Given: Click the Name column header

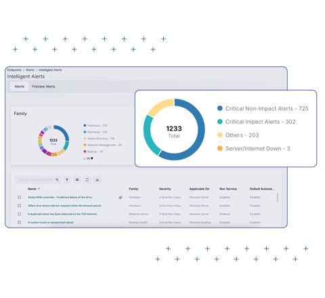Looking at the screenshot, I should point(32,189).
